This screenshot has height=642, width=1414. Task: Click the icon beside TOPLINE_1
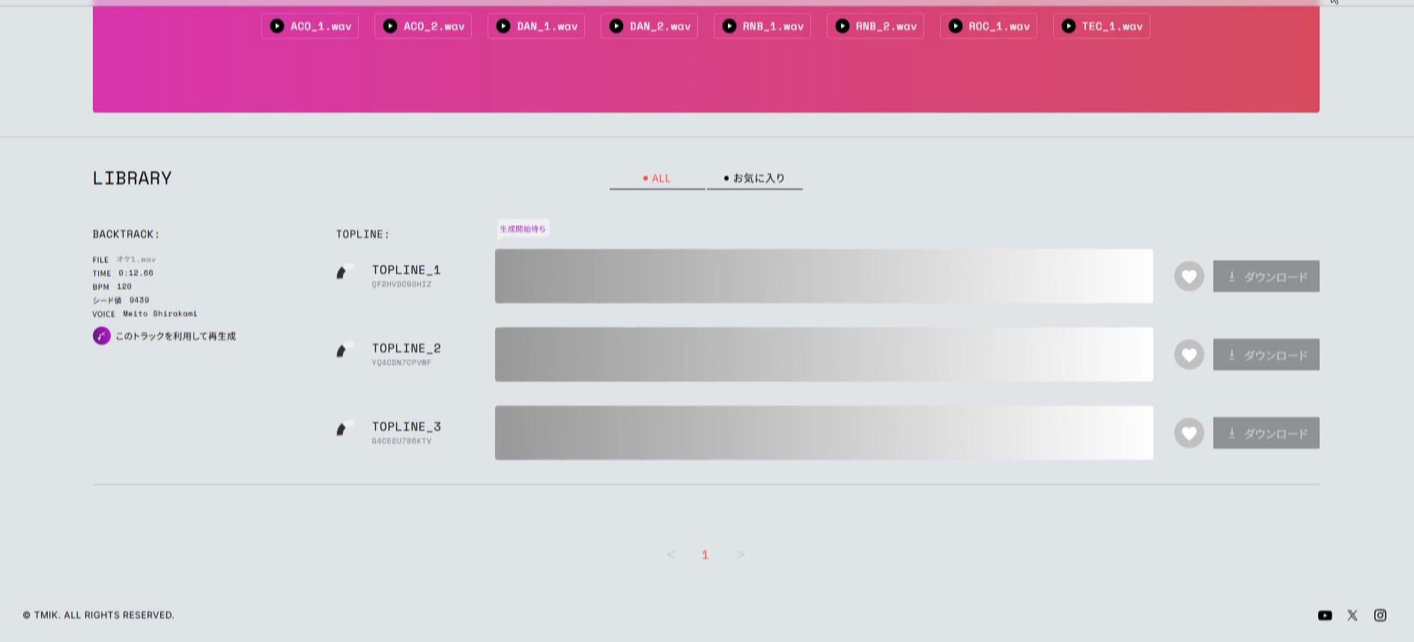(344, 272)
